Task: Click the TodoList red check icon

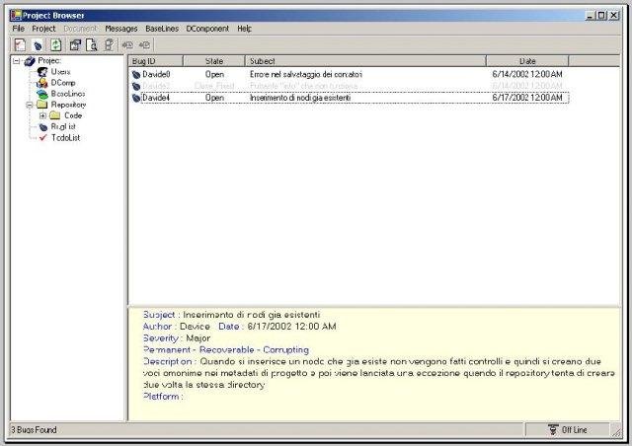Action: tap(43, 138)
